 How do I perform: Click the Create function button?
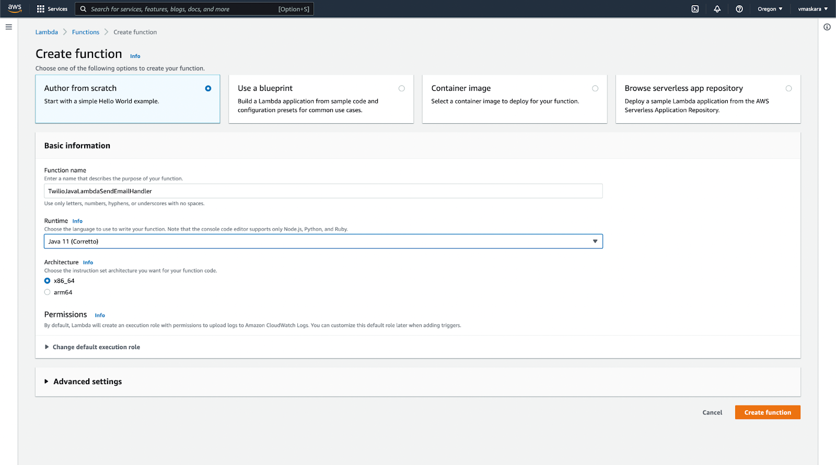[x=768, y=412]
